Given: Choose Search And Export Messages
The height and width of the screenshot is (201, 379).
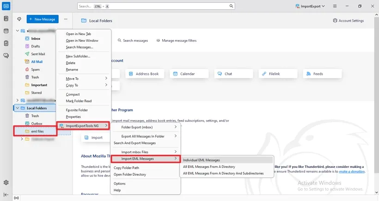Looking at the screenshot, I should click(x=146, y=143).
